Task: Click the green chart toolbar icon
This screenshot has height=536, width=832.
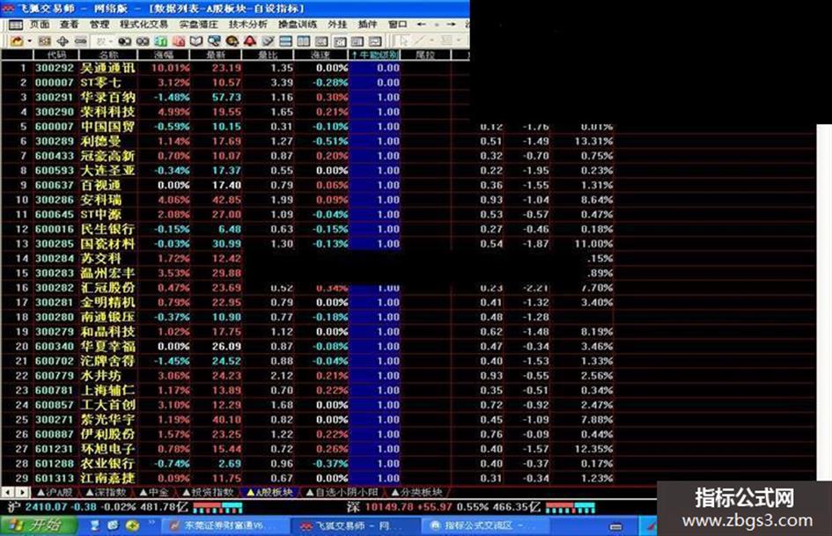Action: 160,40
